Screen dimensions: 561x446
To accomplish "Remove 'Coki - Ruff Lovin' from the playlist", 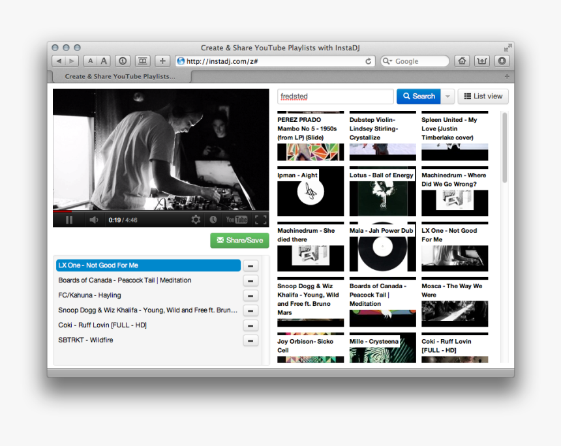I will coord(250,325).
